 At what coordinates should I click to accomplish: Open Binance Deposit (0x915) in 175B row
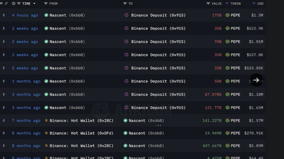tap(158, 15)
